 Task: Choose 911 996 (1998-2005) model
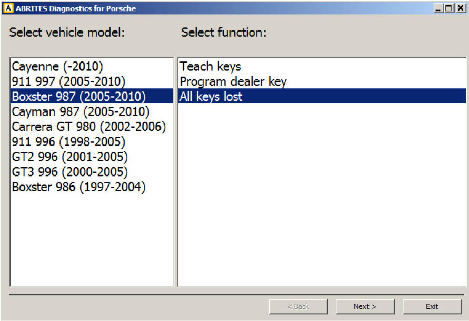point(68,142)
